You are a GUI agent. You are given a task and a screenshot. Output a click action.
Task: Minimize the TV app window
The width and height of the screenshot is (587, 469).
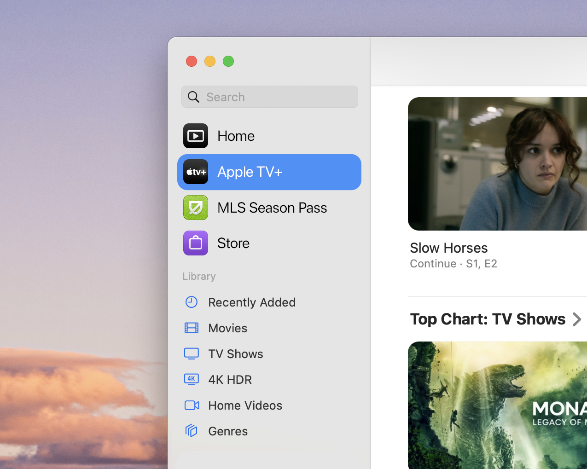[x=210, y=61]
